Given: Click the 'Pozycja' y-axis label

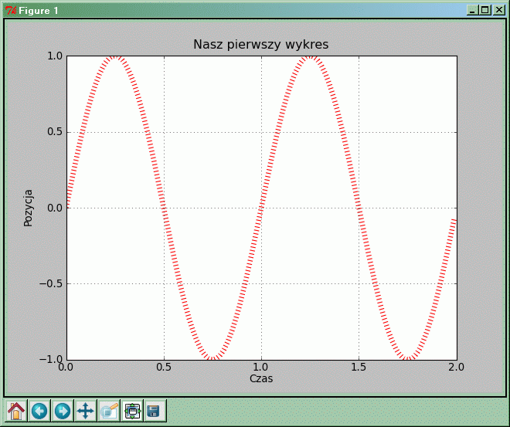Looking at the screenshot, I should pos(29,207).
